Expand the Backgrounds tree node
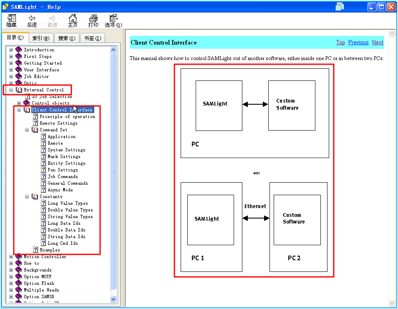 pos(11,270)
